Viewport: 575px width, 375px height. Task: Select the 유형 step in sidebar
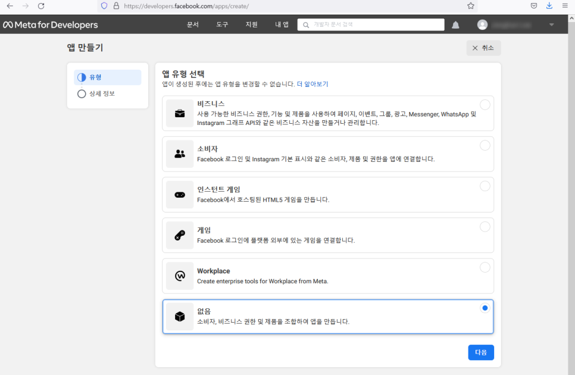point(108,77)
